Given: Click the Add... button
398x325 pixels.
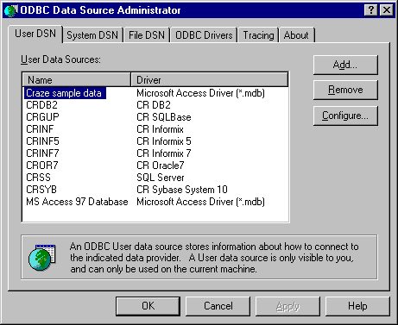Looking at the screenshot, I should tap(345, 65).
